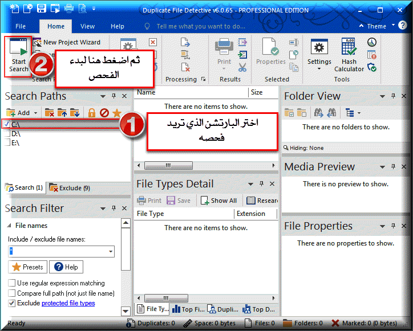Open the New Project Wizard

[67, 42]
